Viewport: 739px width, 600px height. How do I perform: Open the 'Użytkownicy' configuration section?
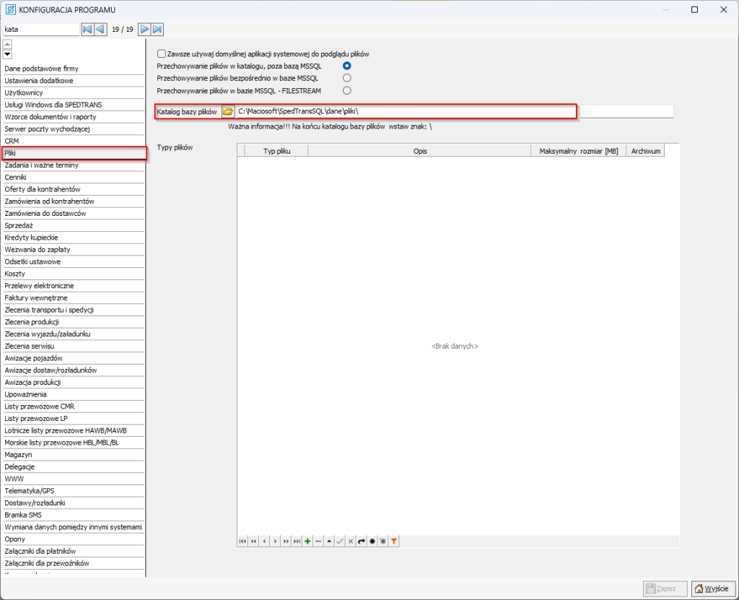click(24, 92)
